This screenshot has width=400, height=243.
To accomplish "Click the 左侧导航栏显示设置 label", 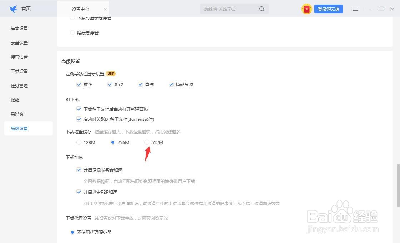I will (85, 74).
